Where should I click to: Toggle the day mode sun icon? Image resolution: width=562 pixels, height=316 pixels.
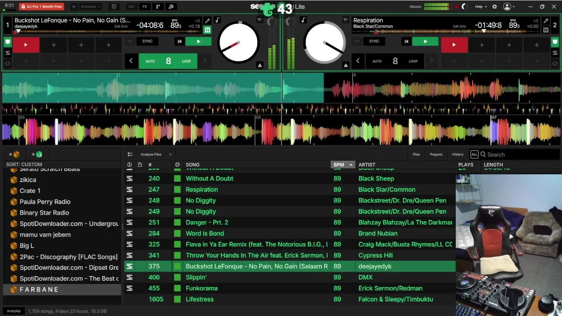coord(73,7)
